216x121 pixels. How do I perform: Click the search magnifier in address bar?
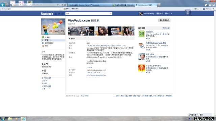57,5
